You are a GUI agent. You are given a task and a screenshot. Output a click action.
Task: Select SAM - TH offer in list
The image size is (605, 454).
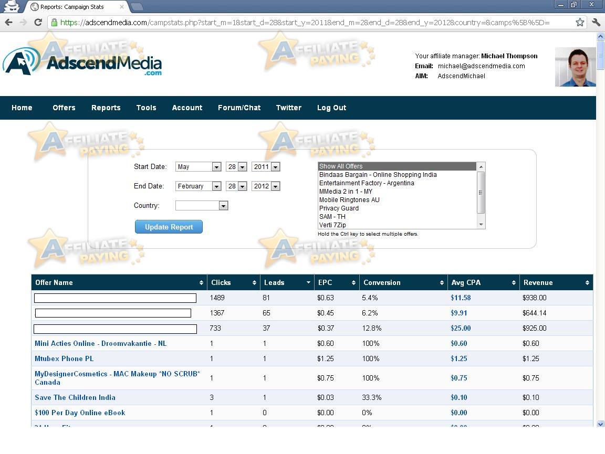(x=397, y=217)
